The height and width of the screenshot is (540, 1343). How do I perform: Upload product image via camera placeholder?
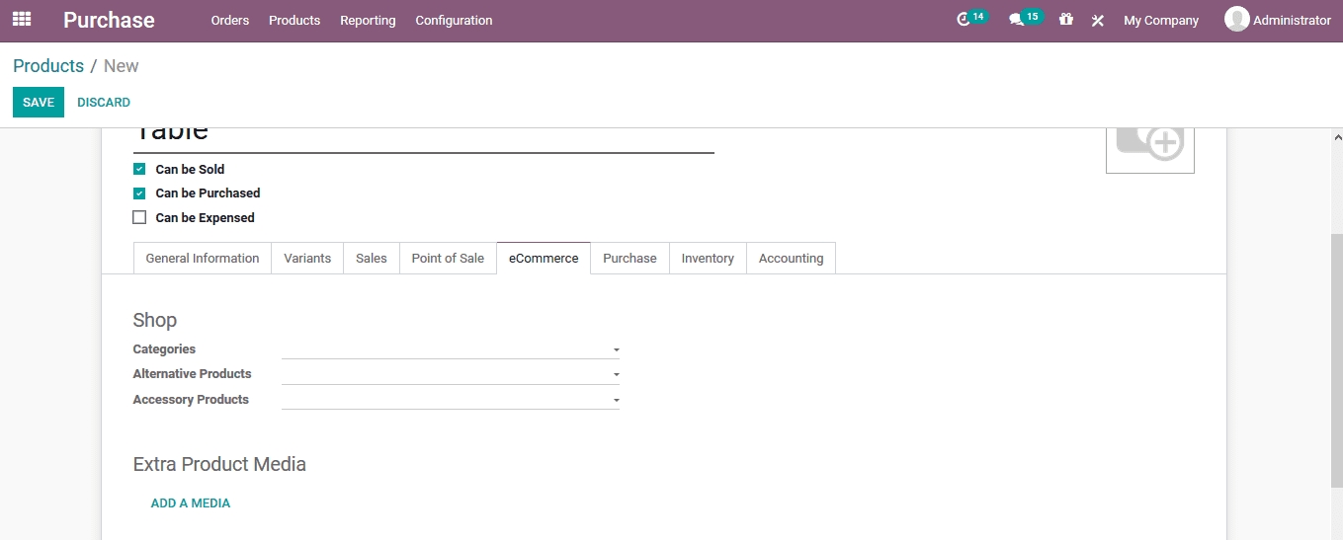(x=1149, y=144)
